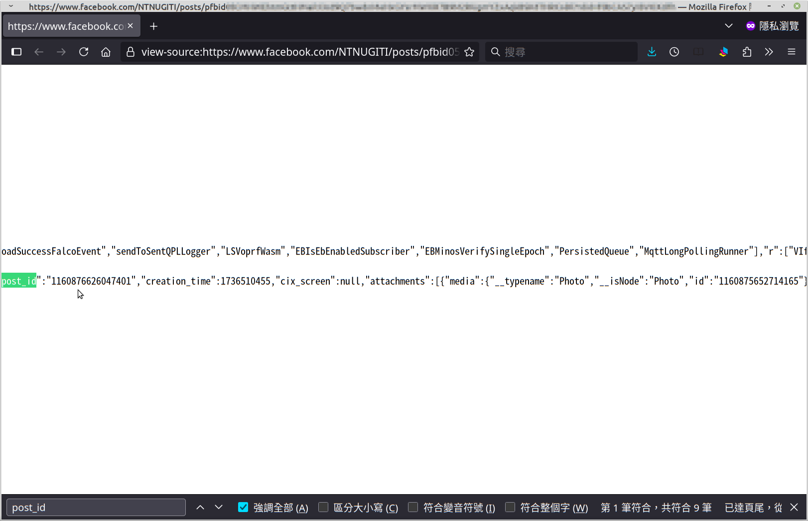Click the "MqttLongPollingRunner" source text

(x=696, y=251)
